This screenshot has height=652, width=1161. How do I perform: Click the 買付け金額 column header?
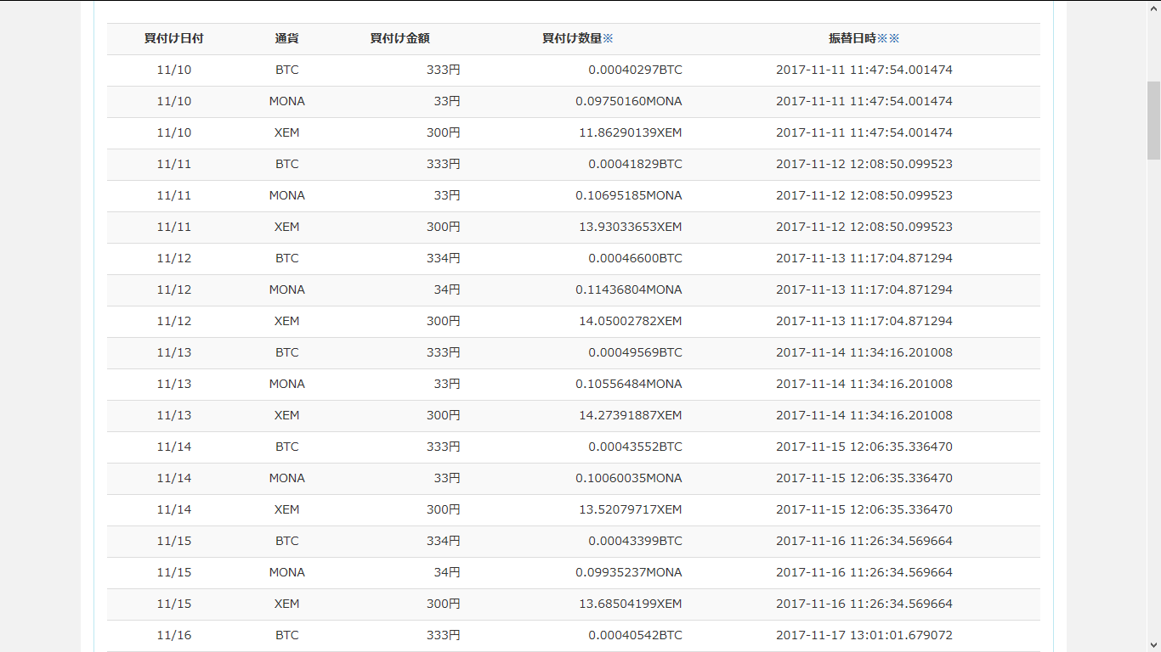(400, 38)
